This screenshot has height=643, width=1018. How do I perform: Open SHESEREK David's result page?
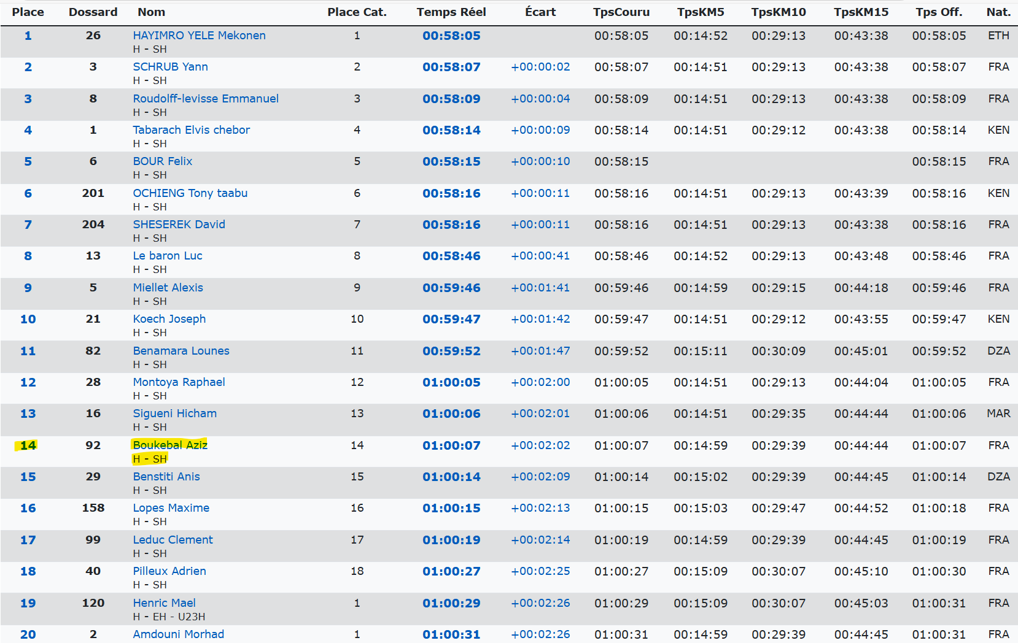[179, 225]
